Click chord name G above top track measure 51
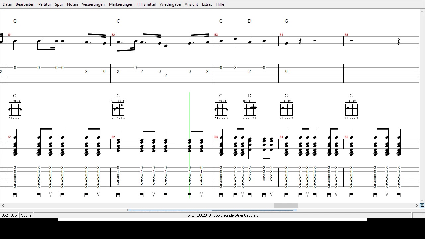This screenshot has width=425, height=239. coord(15,21)
